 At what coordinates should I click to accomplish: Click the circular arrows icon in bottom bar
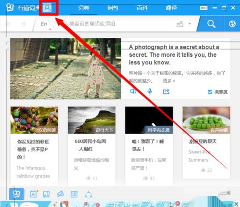(x=88, y=194)
